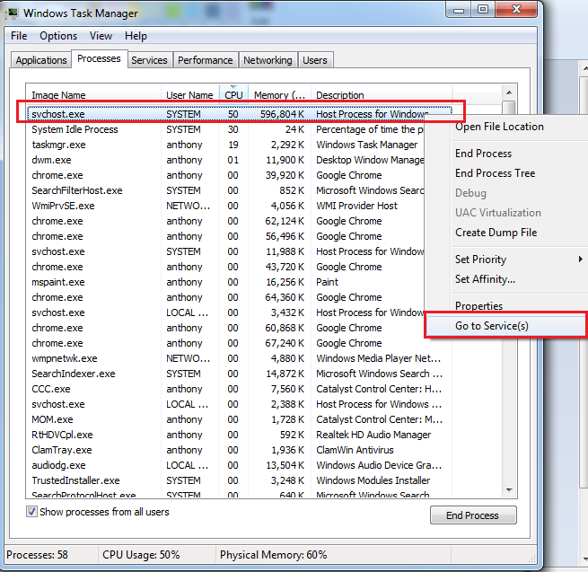Open the Options menu
Viewport: 588px width, 572px height.
tap(58, 36)
